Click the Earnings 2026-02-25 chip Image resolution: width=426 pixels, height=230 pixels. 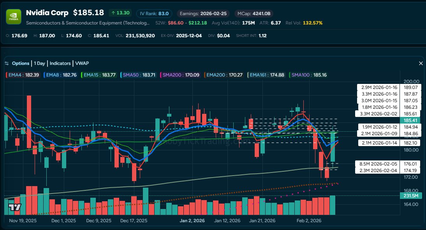(203, 13)
